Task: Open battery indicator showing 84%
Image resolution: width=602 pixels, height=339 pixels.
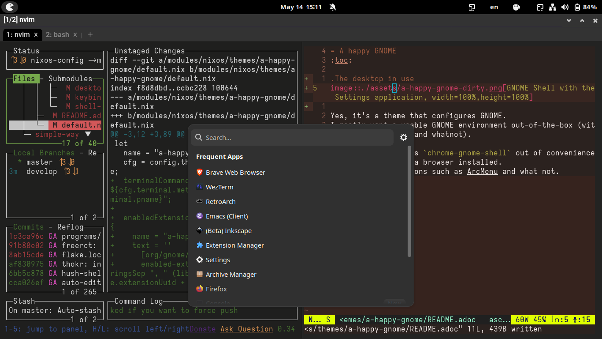Action: click(586, 7)
